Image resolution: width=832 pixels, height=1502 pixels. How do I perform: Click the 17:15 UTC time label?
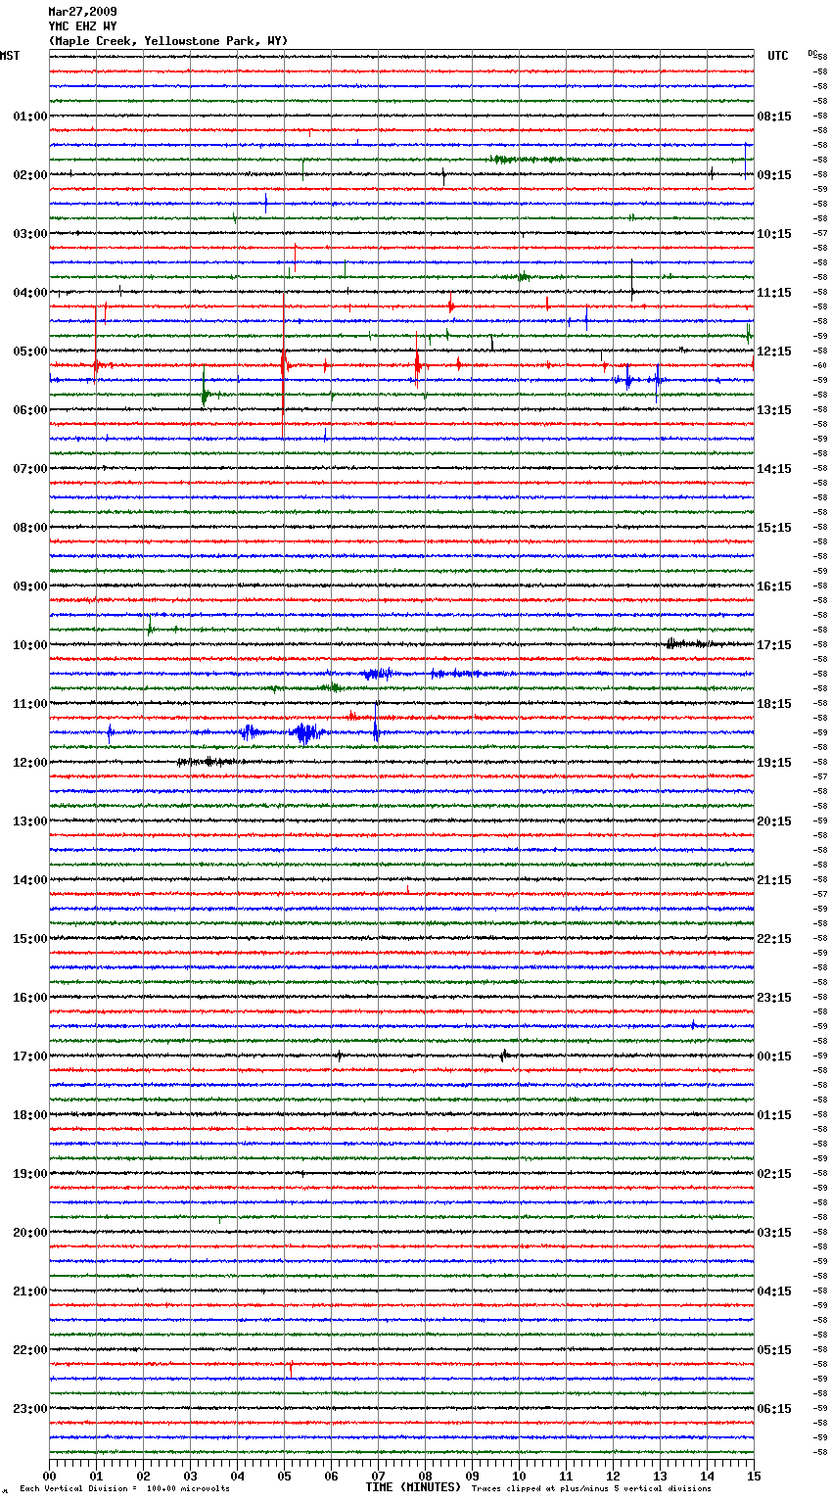(x=774, y=645)
